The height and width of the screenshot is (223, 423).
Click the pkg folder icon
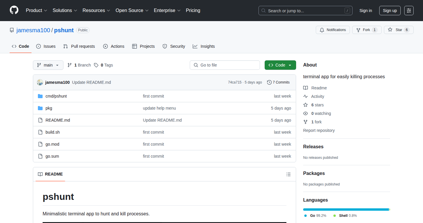[40, 108]
